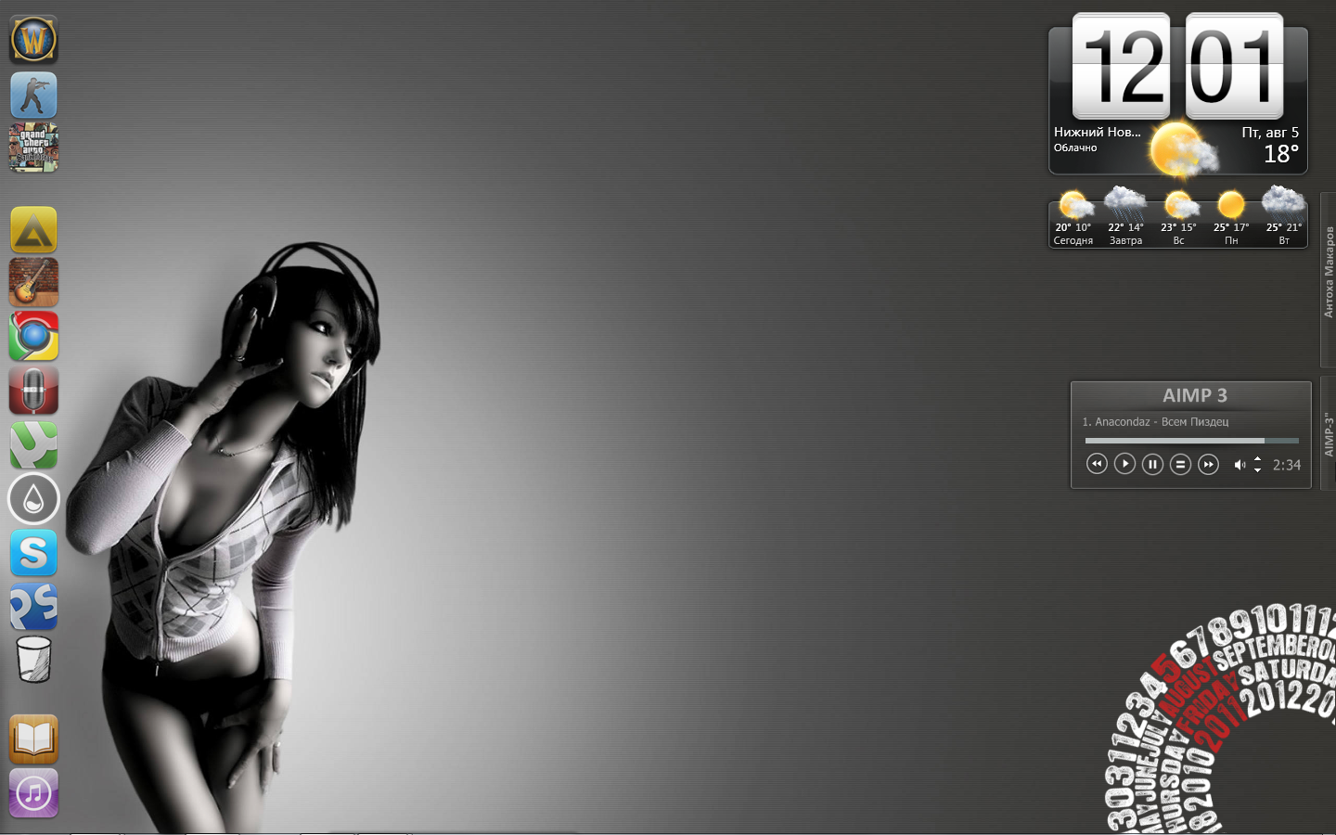The width and height of the screenshot is (1336, 835).
Task: Mute AIMP using the speaker icon
Action: tap(1240, 465)
